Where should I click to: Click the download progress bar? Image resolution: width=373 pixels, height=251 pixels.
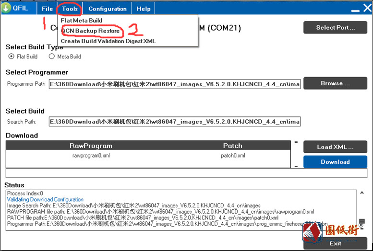coord(186,173)
